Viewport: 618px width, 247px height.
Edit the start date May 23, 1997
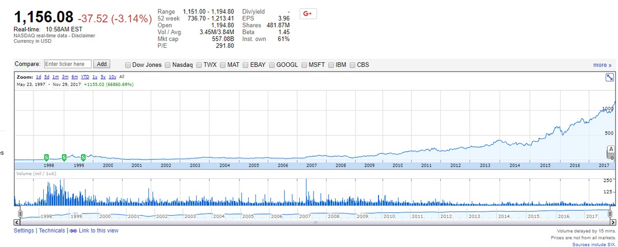coord(31,84)
